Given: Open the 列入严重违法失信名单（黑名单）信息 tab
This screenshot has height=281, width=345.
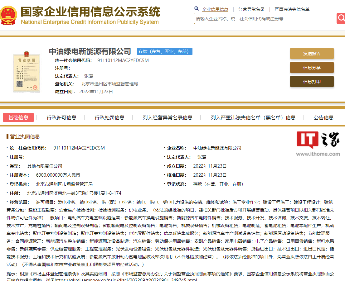Looking at the screenshot, I should click(253, 118).
